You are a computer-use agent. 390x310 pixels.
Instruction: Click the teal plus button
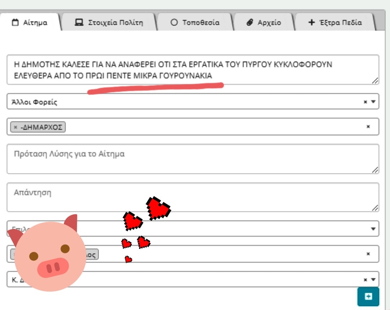[368, 297]
